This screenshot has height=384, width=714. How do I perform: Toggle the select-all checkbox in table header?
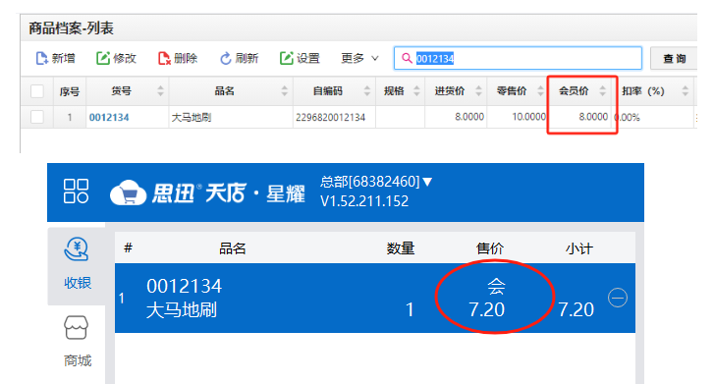click(37, 91)
